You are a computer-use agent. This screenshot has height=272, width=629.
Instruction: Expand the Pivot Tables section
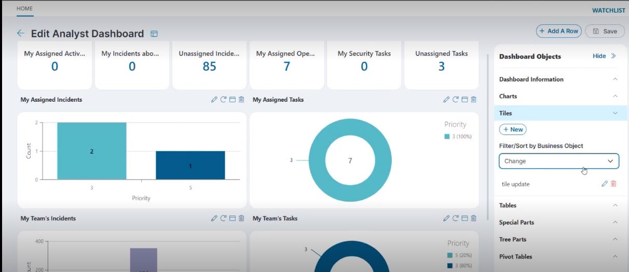pos(615,256)
